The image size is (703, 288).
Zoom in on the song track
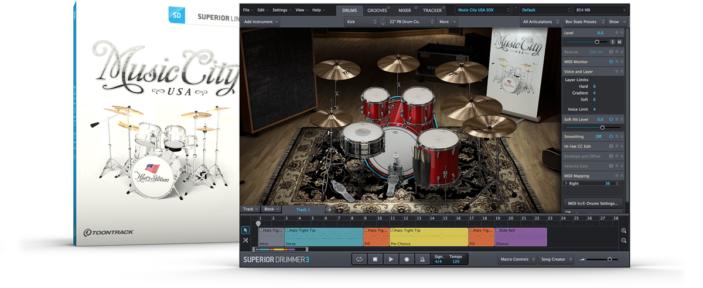point(624,231)
